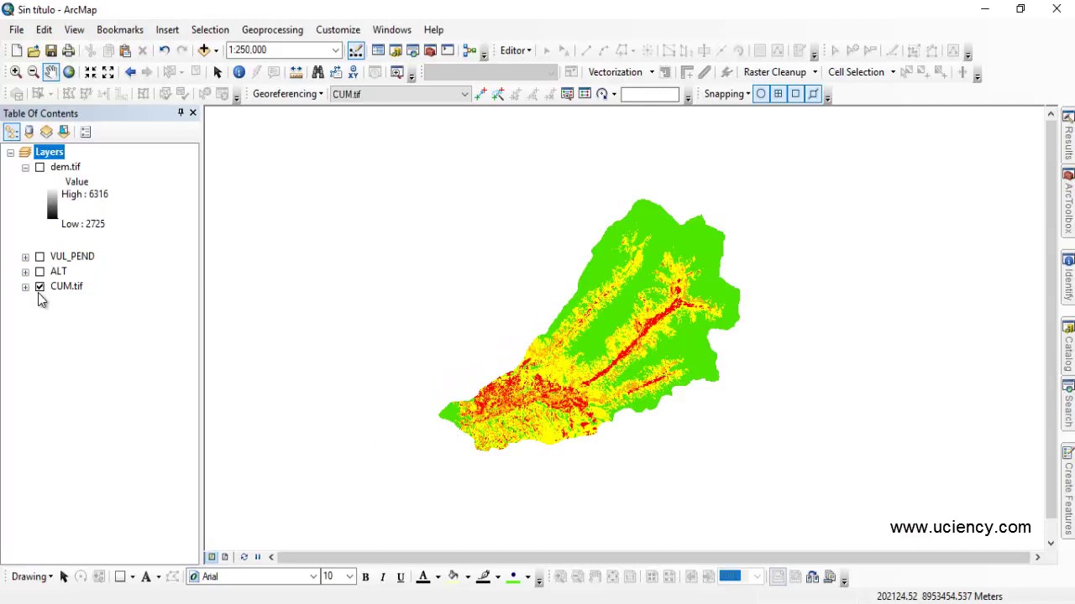Open the Geoprocessing menu

(272, 29)
